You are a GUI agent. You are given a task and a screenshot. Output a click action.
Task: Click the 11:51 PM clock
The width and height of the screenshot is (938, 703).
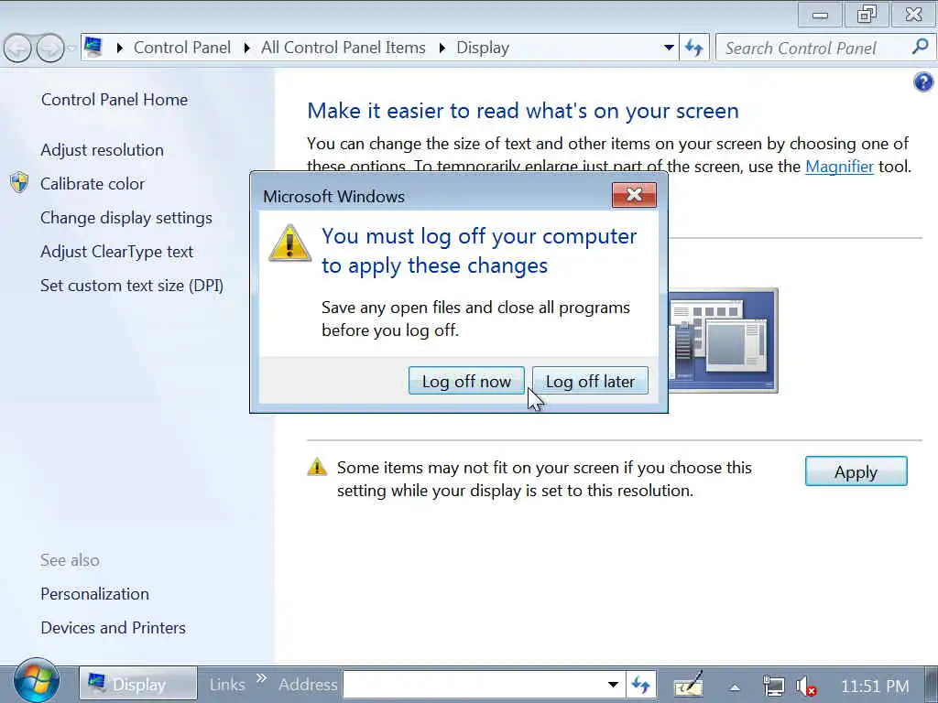(875, 686)
